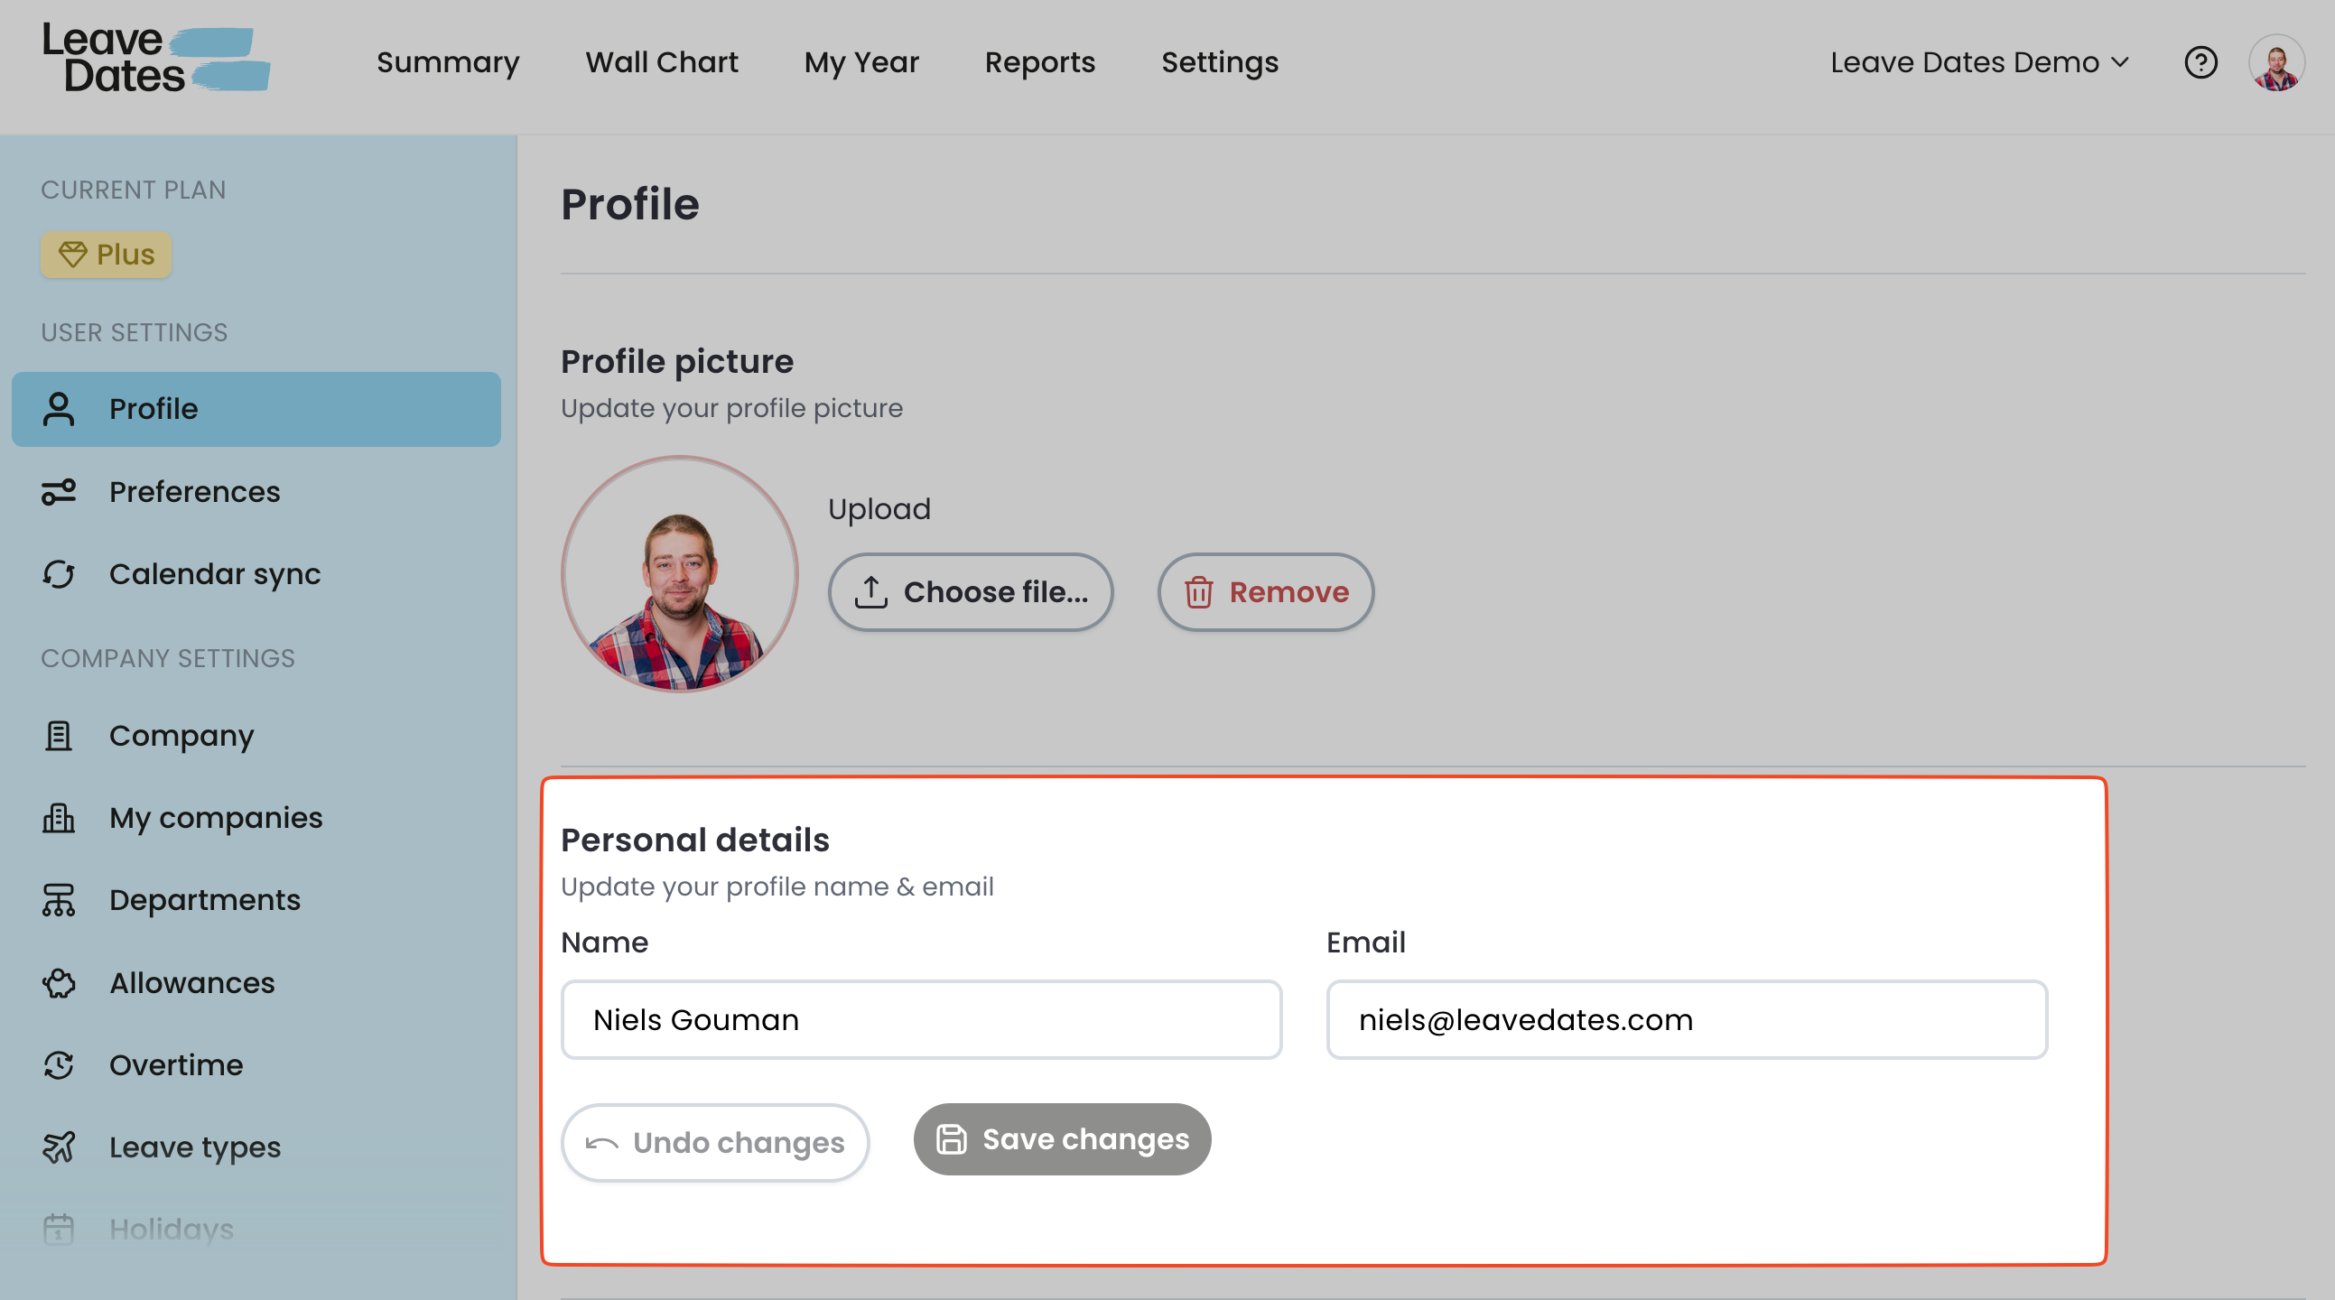This screenshot has width=2335, height=1300.
Task: Open the help question mark icon
Action: (x=2200, y=62)
